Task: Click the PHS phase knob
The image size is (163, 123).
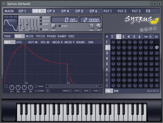Action: pos(53,26)
